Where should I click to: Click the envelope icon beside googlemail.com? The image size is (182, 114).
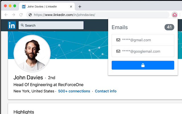(118, 51)
